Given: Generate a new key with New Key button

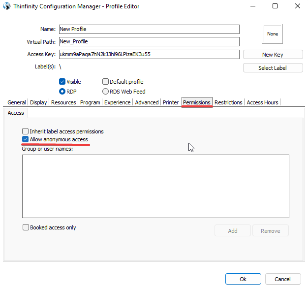Looking at the screenshot, I should [x=273, y=55].
